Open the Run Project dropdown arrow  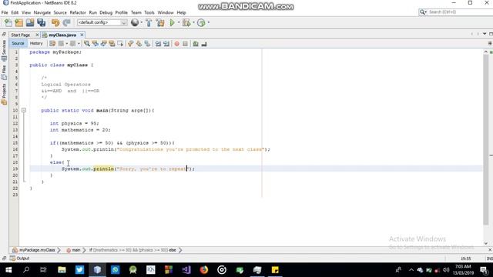179,22
